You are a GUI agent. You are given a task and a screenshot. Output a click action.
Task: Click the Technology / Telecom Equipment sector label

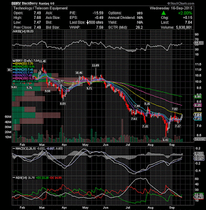tap(40, 8)
